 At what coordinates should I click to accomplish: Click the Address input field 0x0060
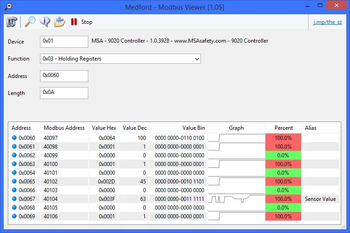(x=64, y=76)
